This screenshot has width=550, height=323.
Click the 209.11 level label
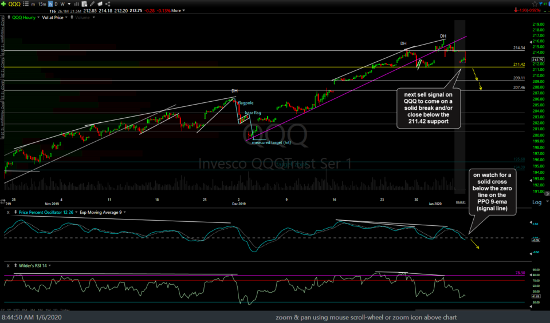pyautogui.click(x=519, y=78)
